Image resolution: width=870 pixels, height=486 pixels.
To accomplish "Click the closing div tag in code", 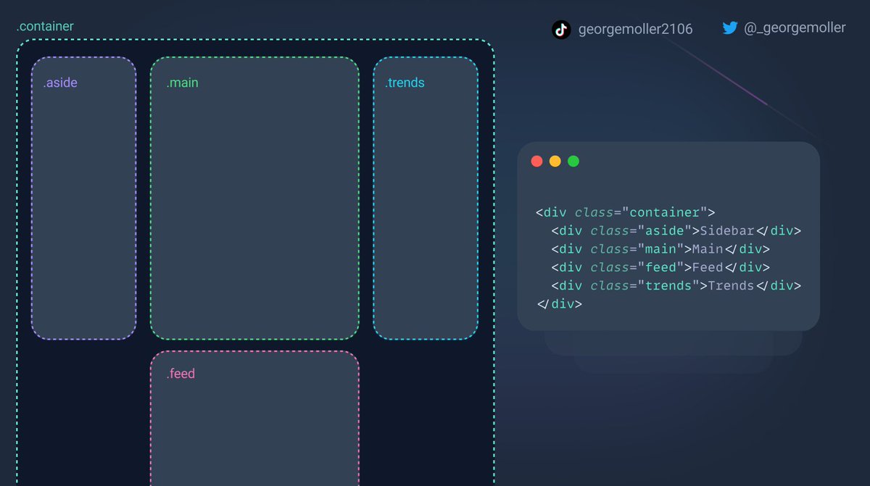I will 558,303.
